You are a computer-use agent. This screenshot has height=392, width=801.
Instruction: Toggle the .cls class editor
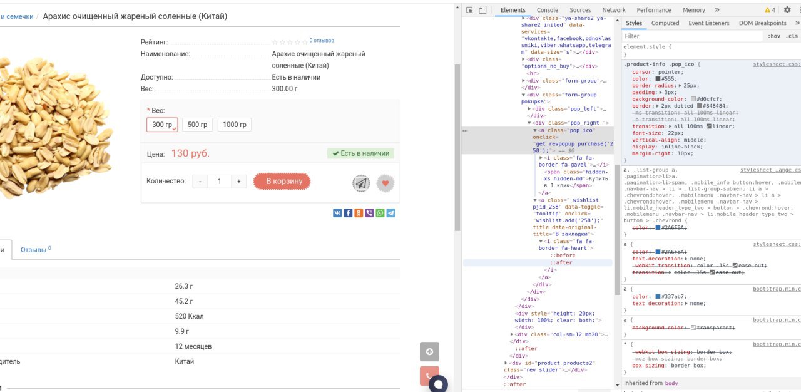(x=792, y=36)
